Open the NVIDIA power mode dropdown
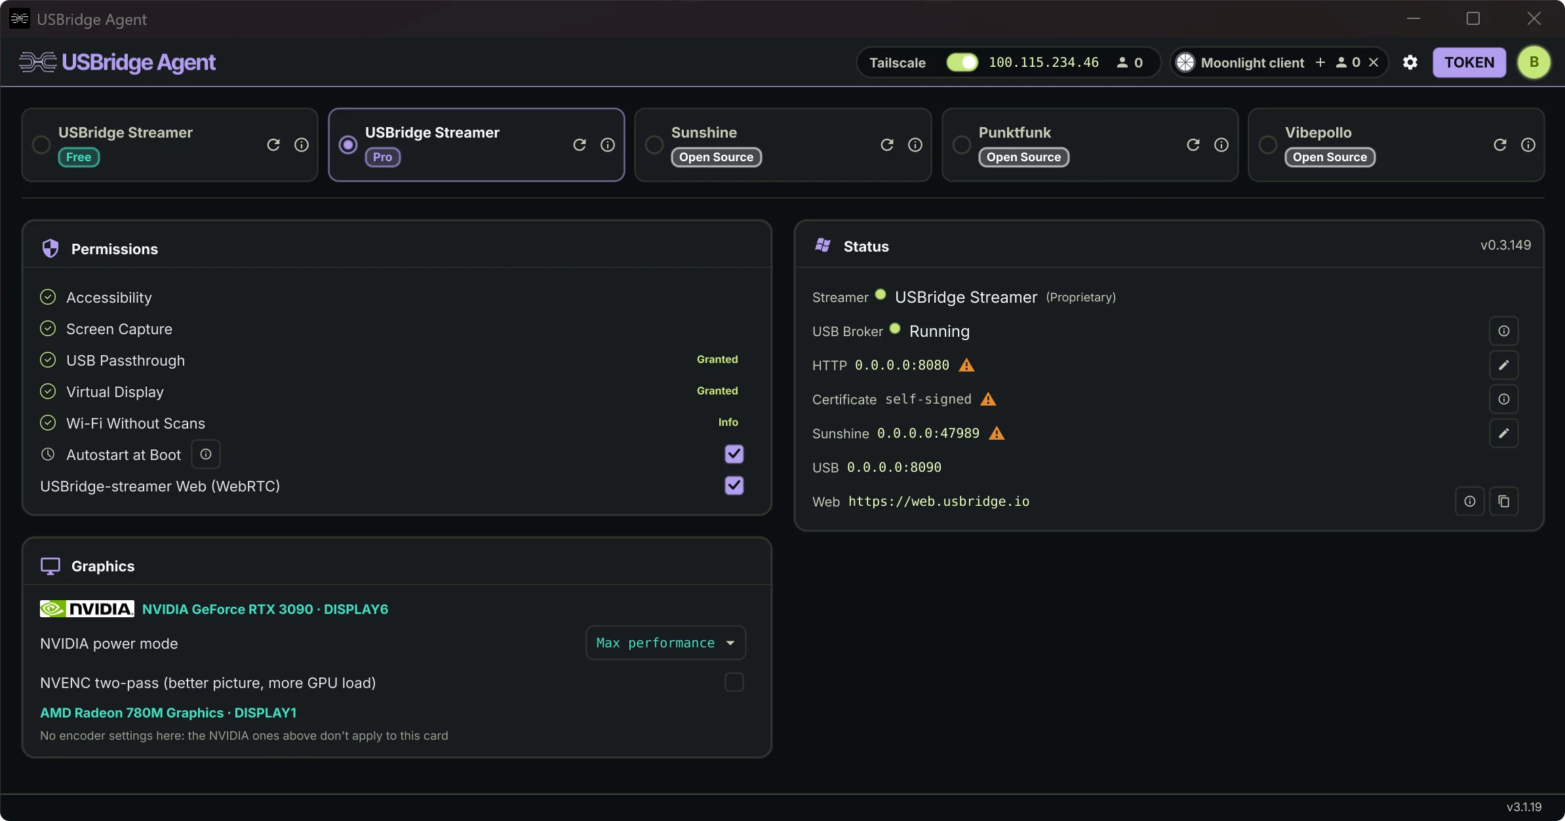Image resolution: width=1565 pixels, height=821 pixels. pos(665,643)
